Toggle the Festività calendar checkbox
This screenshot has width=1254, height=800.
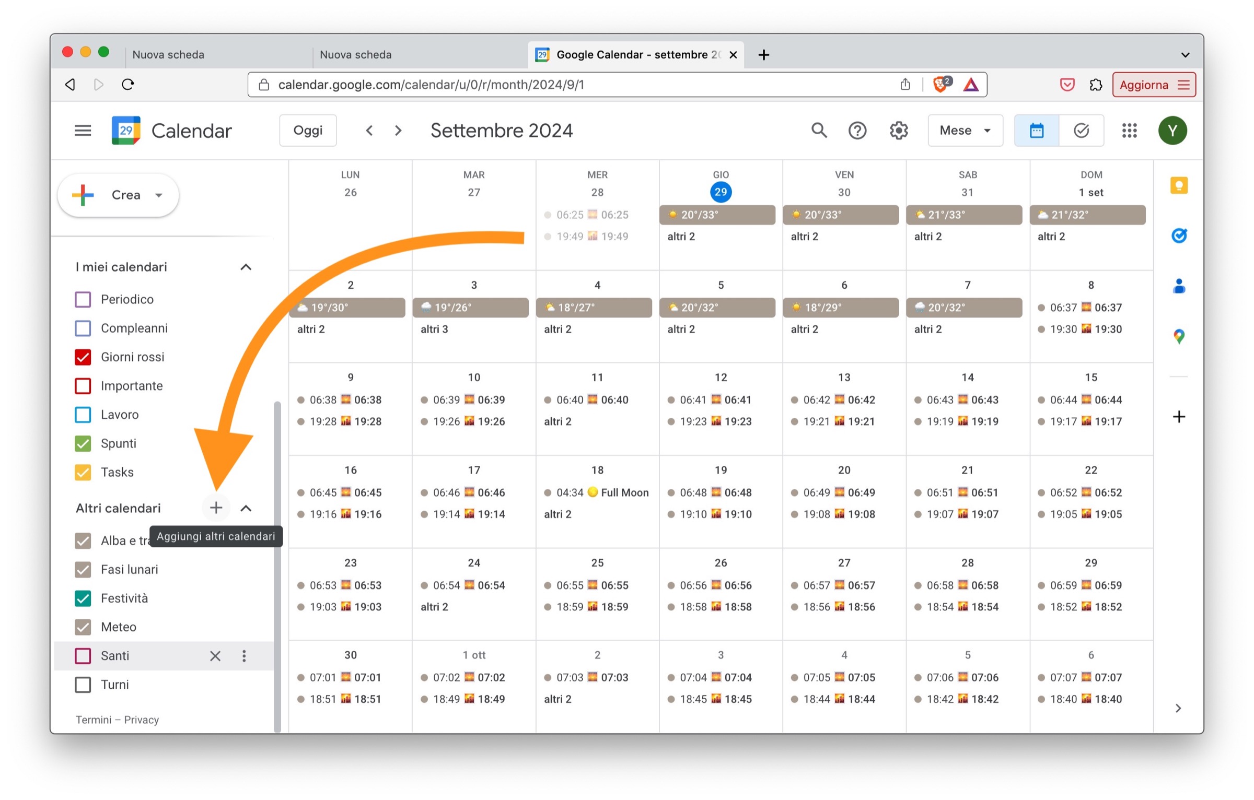coord(83,598)
